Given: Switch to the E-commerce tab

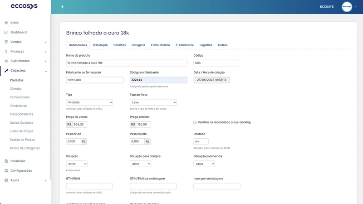Looking at the screenshot, I should (185, 45).
